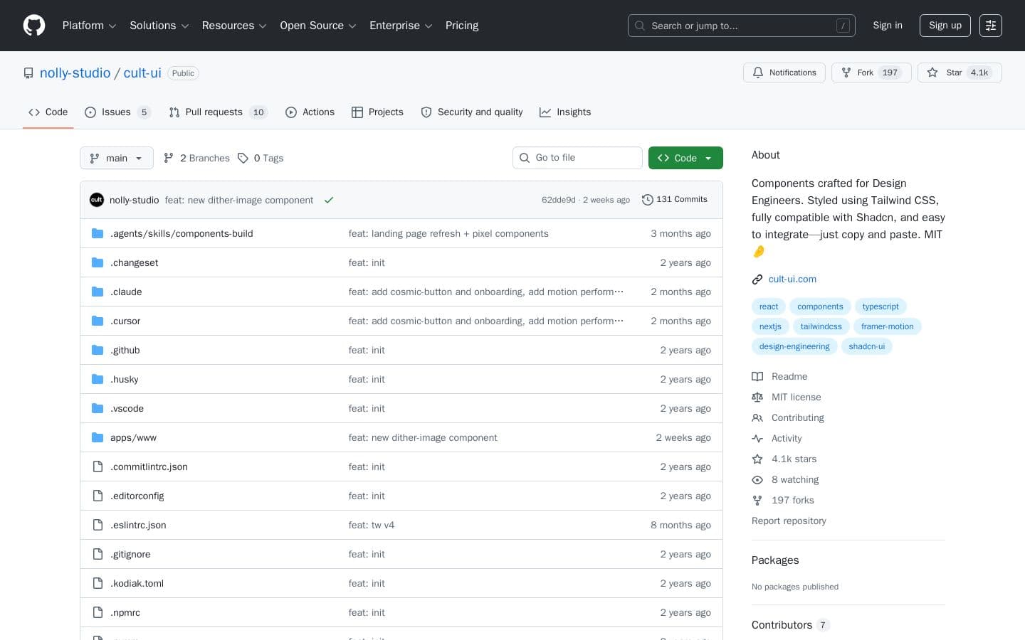Open the .vscode folder
The width and height of the screenshot is (1025, 640).
[x=127, y=408]
